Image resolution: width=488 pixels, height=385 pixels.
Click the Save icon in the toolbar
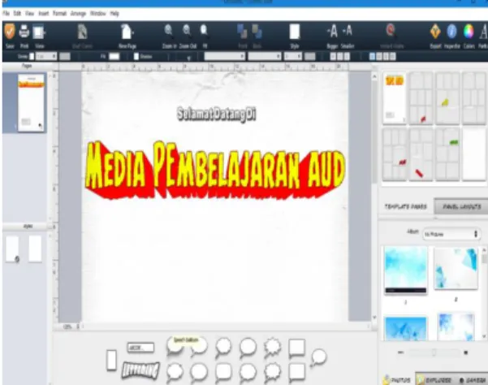tap(10, 32)
